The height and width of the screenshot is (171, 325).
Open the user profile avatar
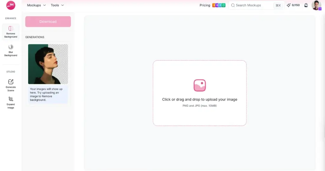tap(316, 5)
